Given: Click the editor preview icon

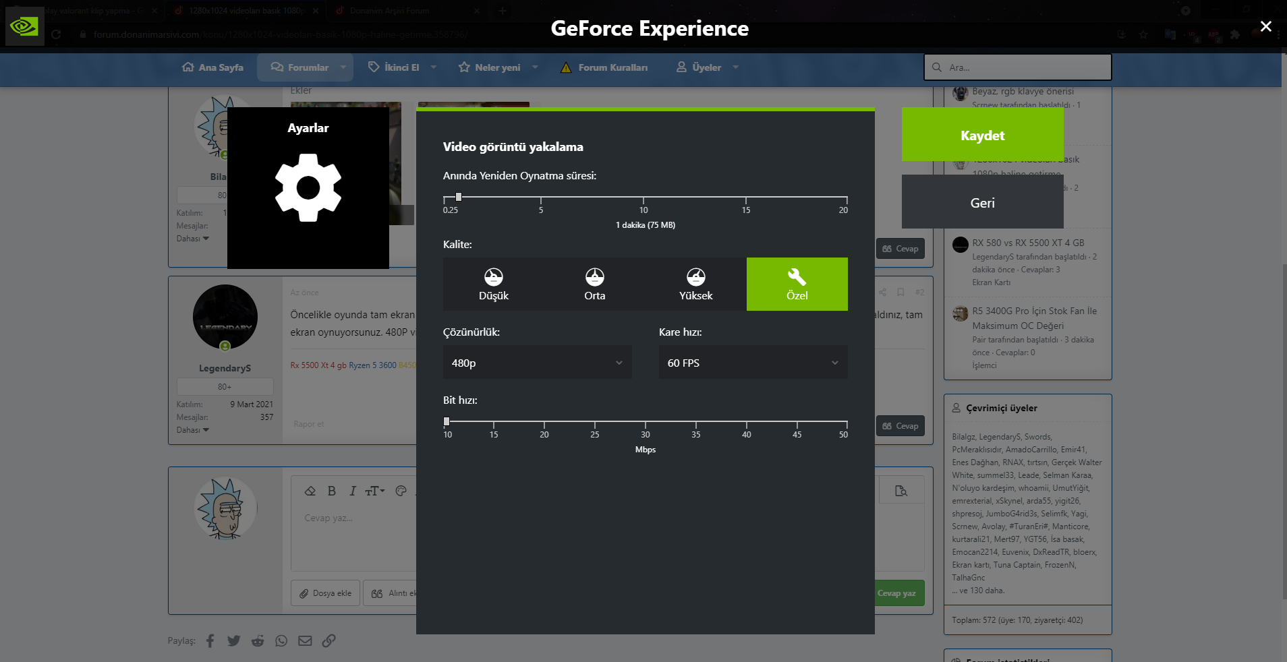Looking at the screenshot, I should tap(901, 491).
